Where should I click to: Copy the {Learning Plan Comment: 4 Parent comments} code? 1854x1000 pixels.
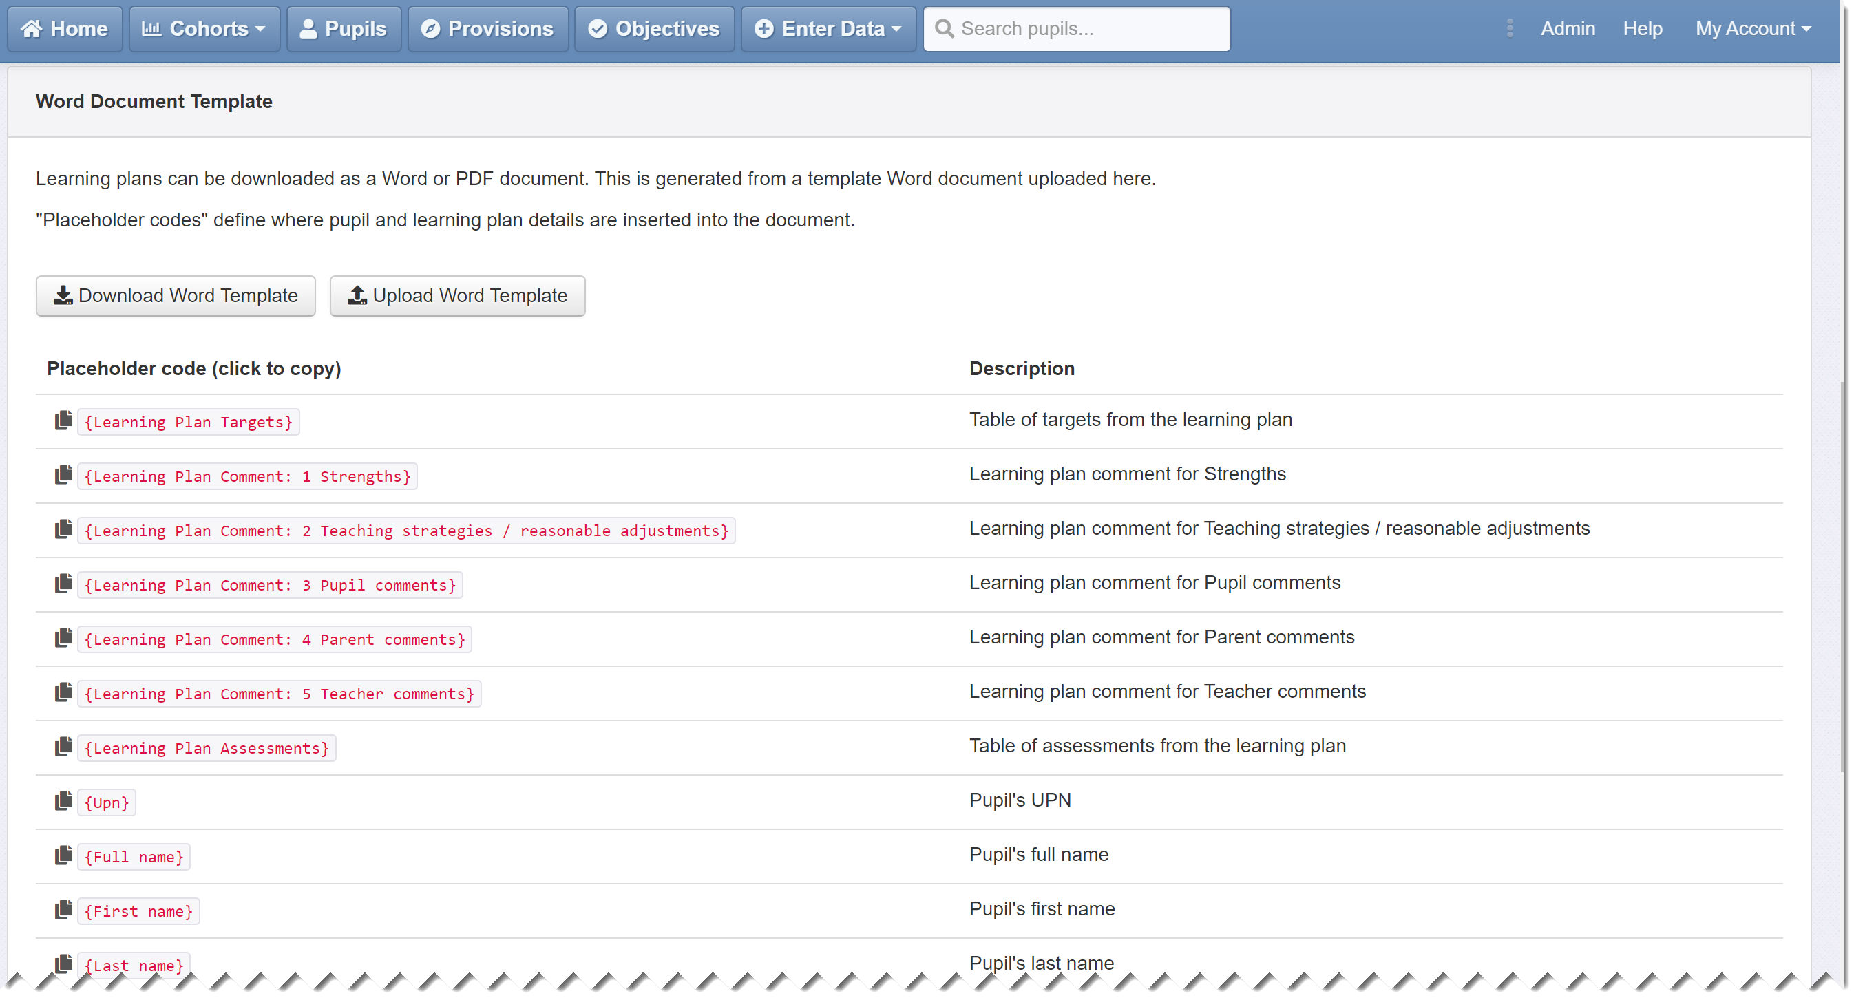(275, 639)
